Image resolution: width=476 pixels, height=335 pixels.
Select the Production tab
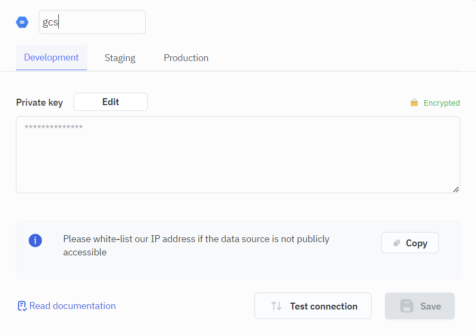[x=186, y=58]
